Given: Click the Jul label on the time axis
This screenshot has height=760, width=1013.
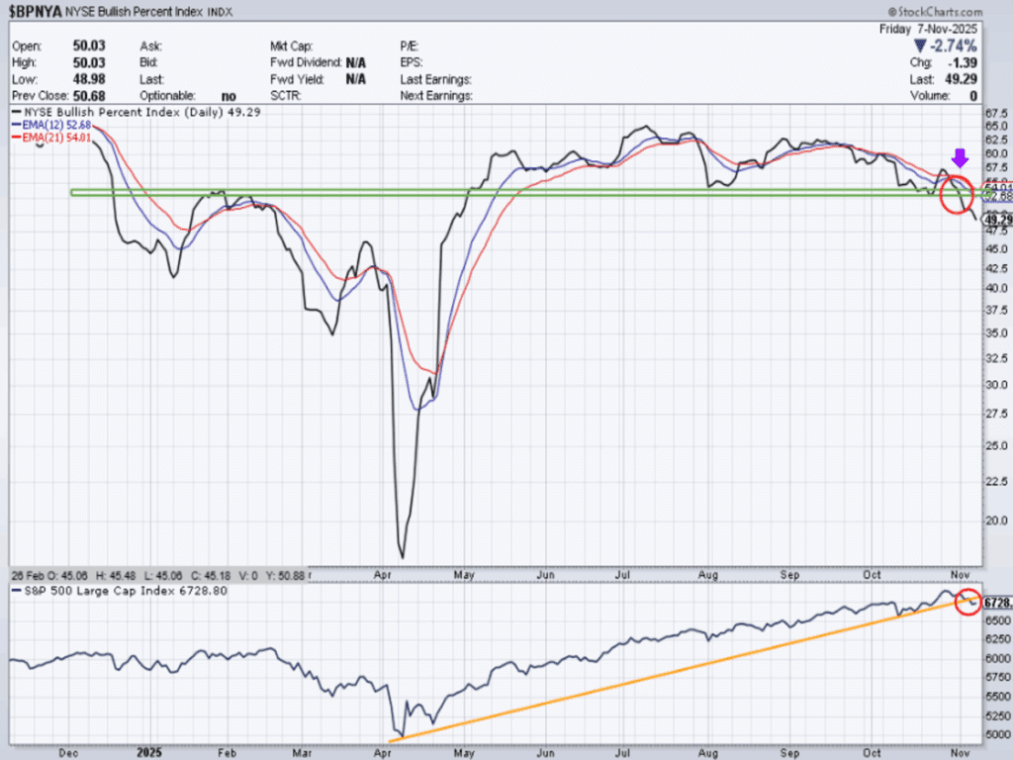Looking at the screenshot, I should tap(623, 573).
